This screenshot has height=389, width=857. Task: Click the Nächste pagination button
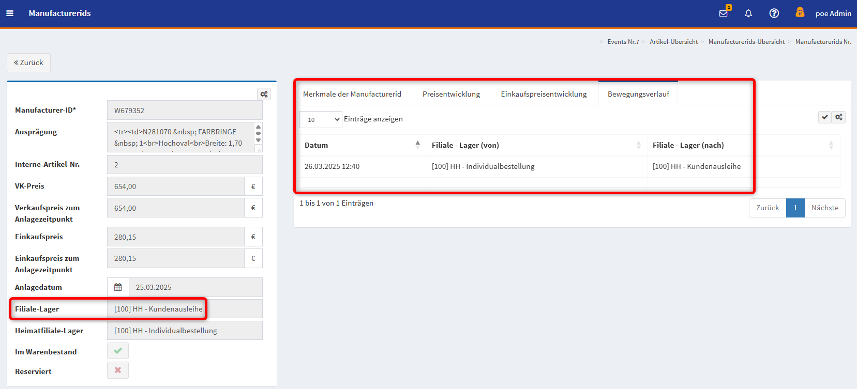coord(824,208)
